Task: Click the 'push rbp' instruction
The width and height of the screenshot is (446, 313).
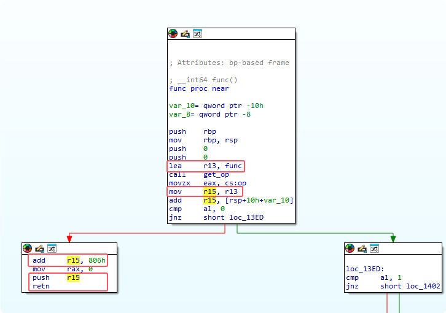Action: tap(192, 131)
